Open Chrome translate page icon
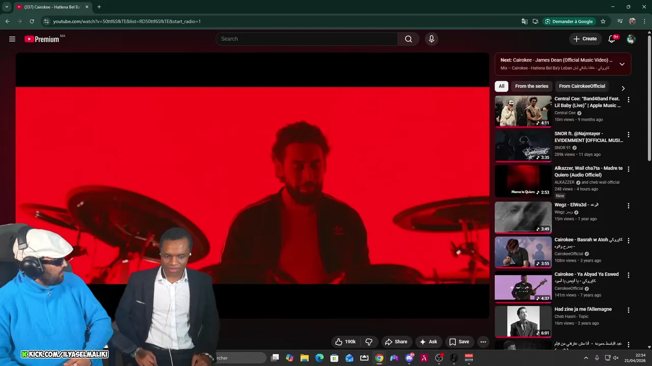The height and width of the screenshot is (366, 652). pos(525,21)
